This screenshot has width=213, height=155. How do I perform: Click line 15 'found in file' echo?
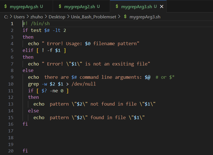click(89, 117)
